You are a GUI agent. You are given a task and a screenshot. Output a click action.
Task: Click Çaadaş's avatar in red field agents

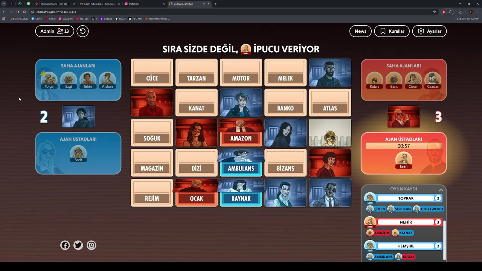[433, 80]
